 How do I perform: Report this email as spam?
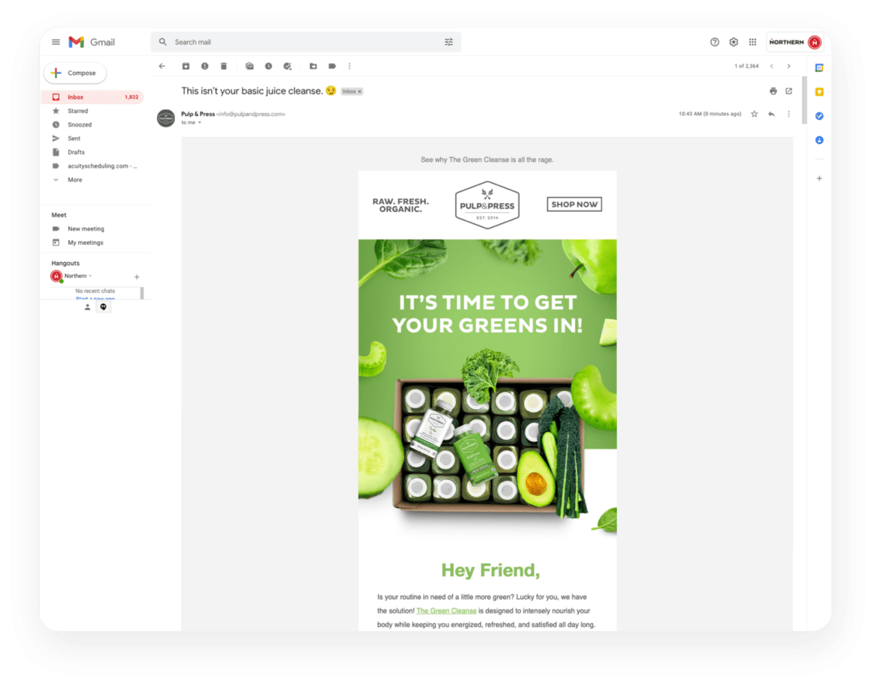pos(204,66)
